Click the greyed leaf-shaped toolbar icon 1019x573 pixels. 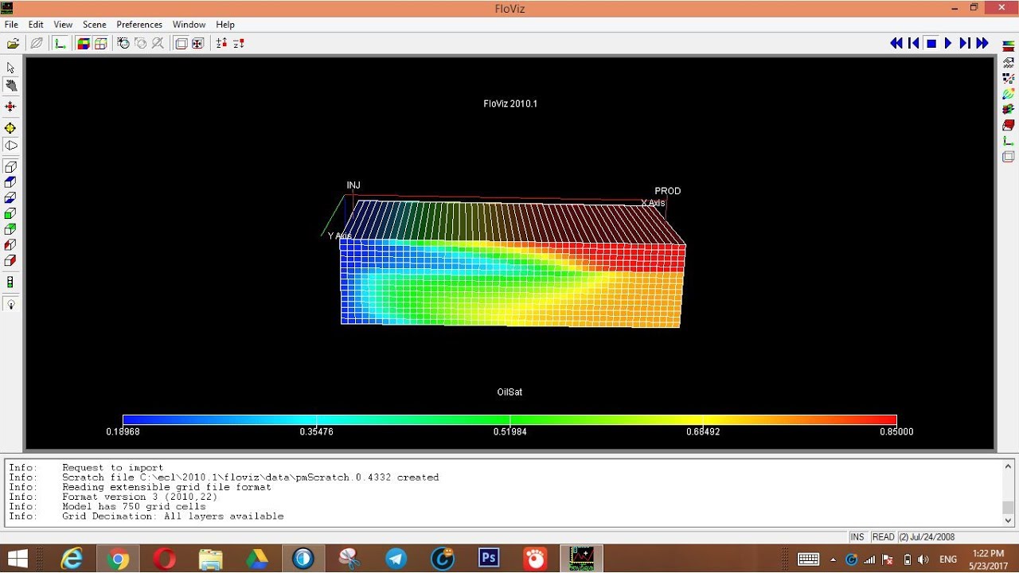(37, 43)
